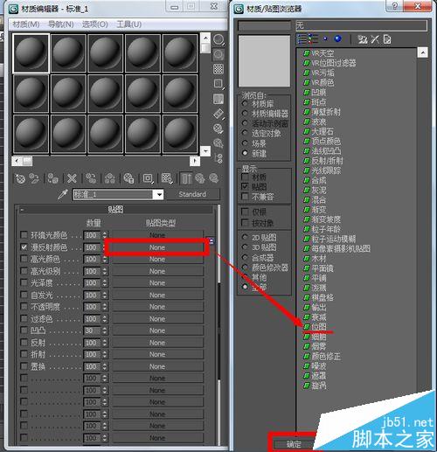Toggle the Show End Result icon
The height and width of the screenshot is (452, 437).
186,178
